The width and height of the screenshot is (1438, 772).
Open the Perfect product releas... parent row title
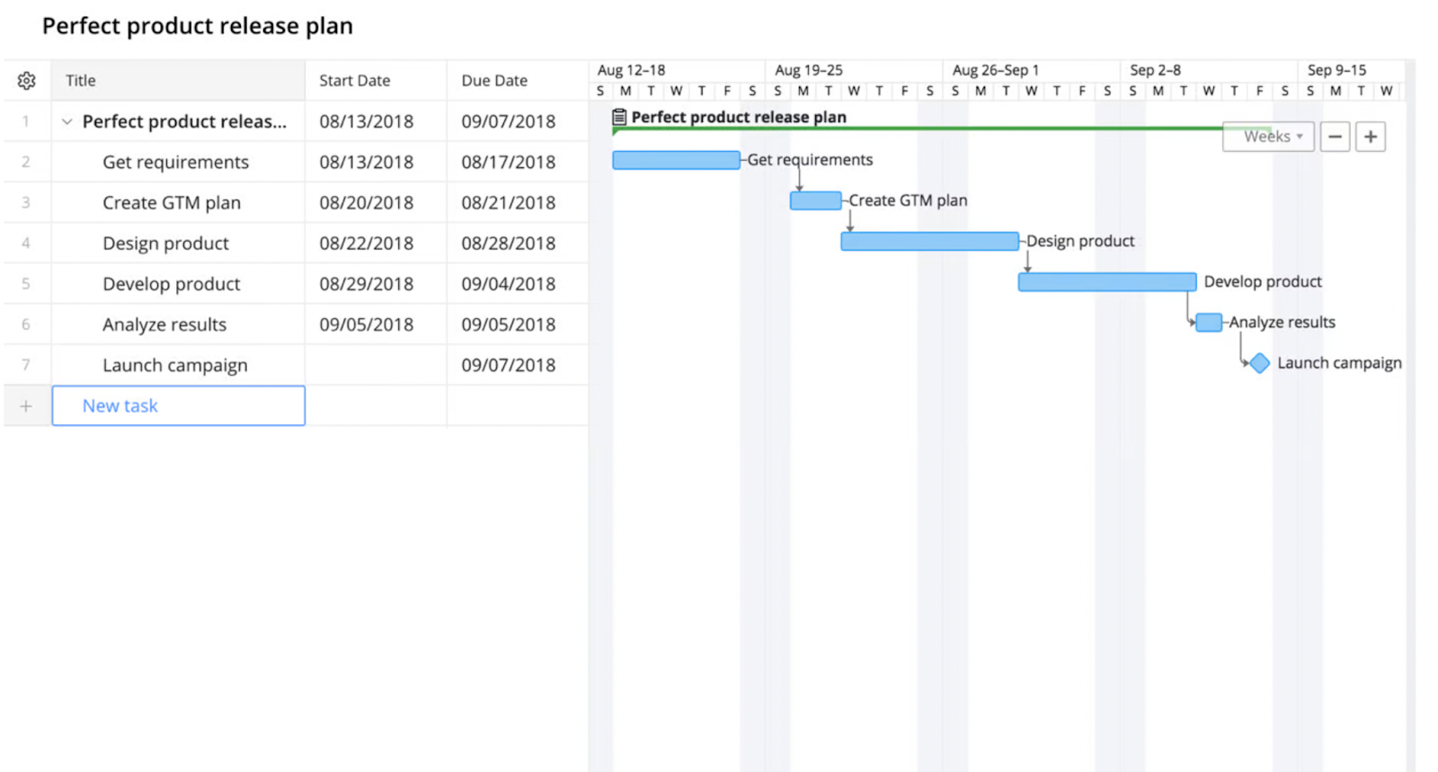point(184,121)
